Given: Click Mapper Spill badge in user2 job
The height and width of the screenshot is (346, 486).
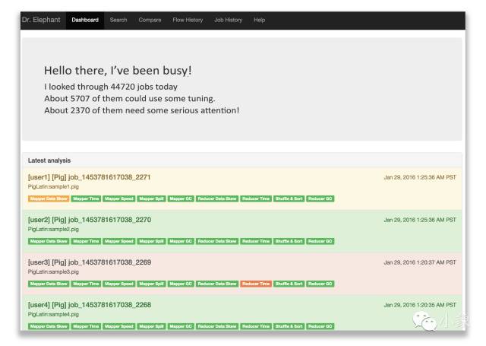Looking at the screenshot, I should 152,241.
